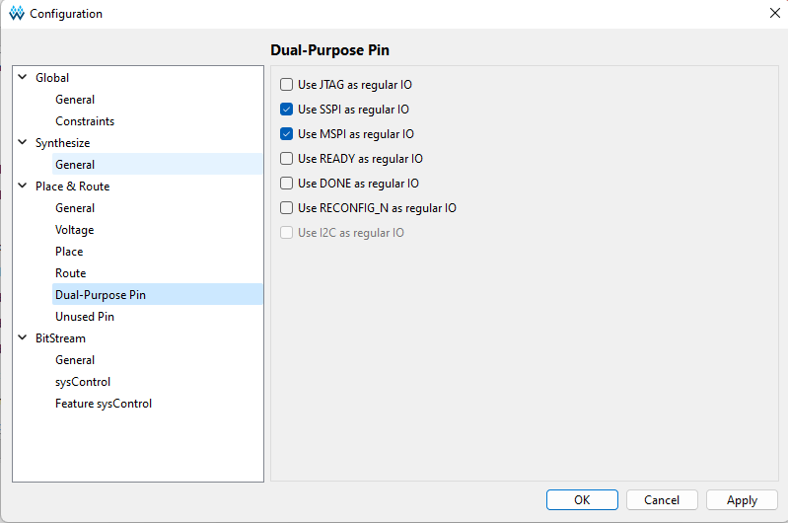Image resolution: width=788 pixels, height=523 pixels.
Task: Enable Use JTAG as regular IO
Action: pyautogui.click(x=286, y=85)
